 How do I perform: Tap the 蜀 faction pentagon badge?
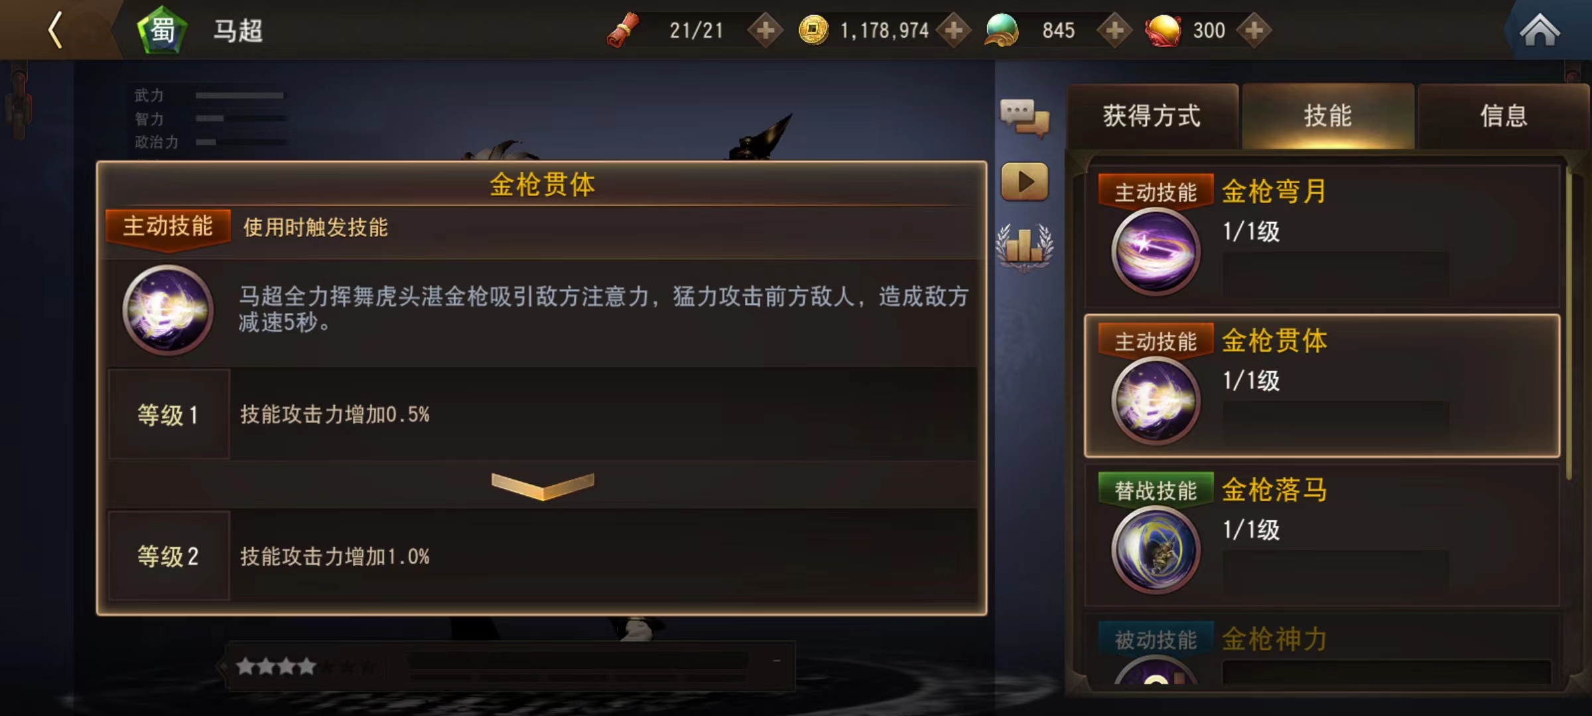click(163, 30)
